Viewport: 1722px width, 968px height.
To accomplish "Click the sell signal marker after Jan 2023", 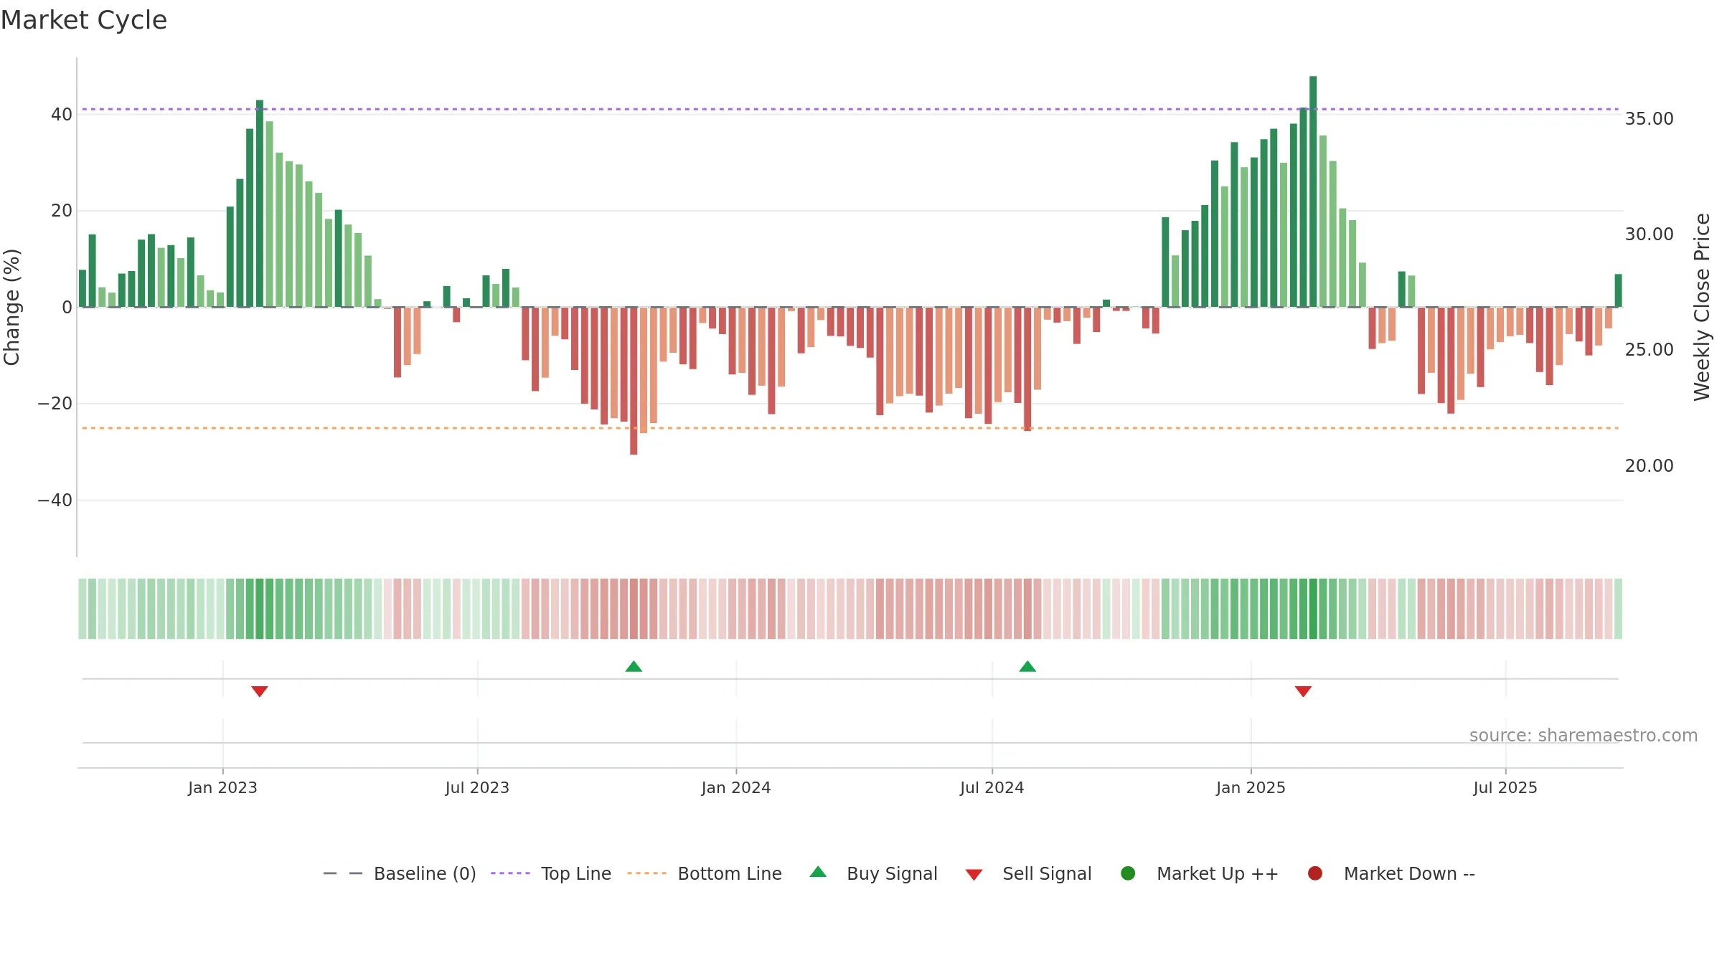I will click(x=260, y=691).
